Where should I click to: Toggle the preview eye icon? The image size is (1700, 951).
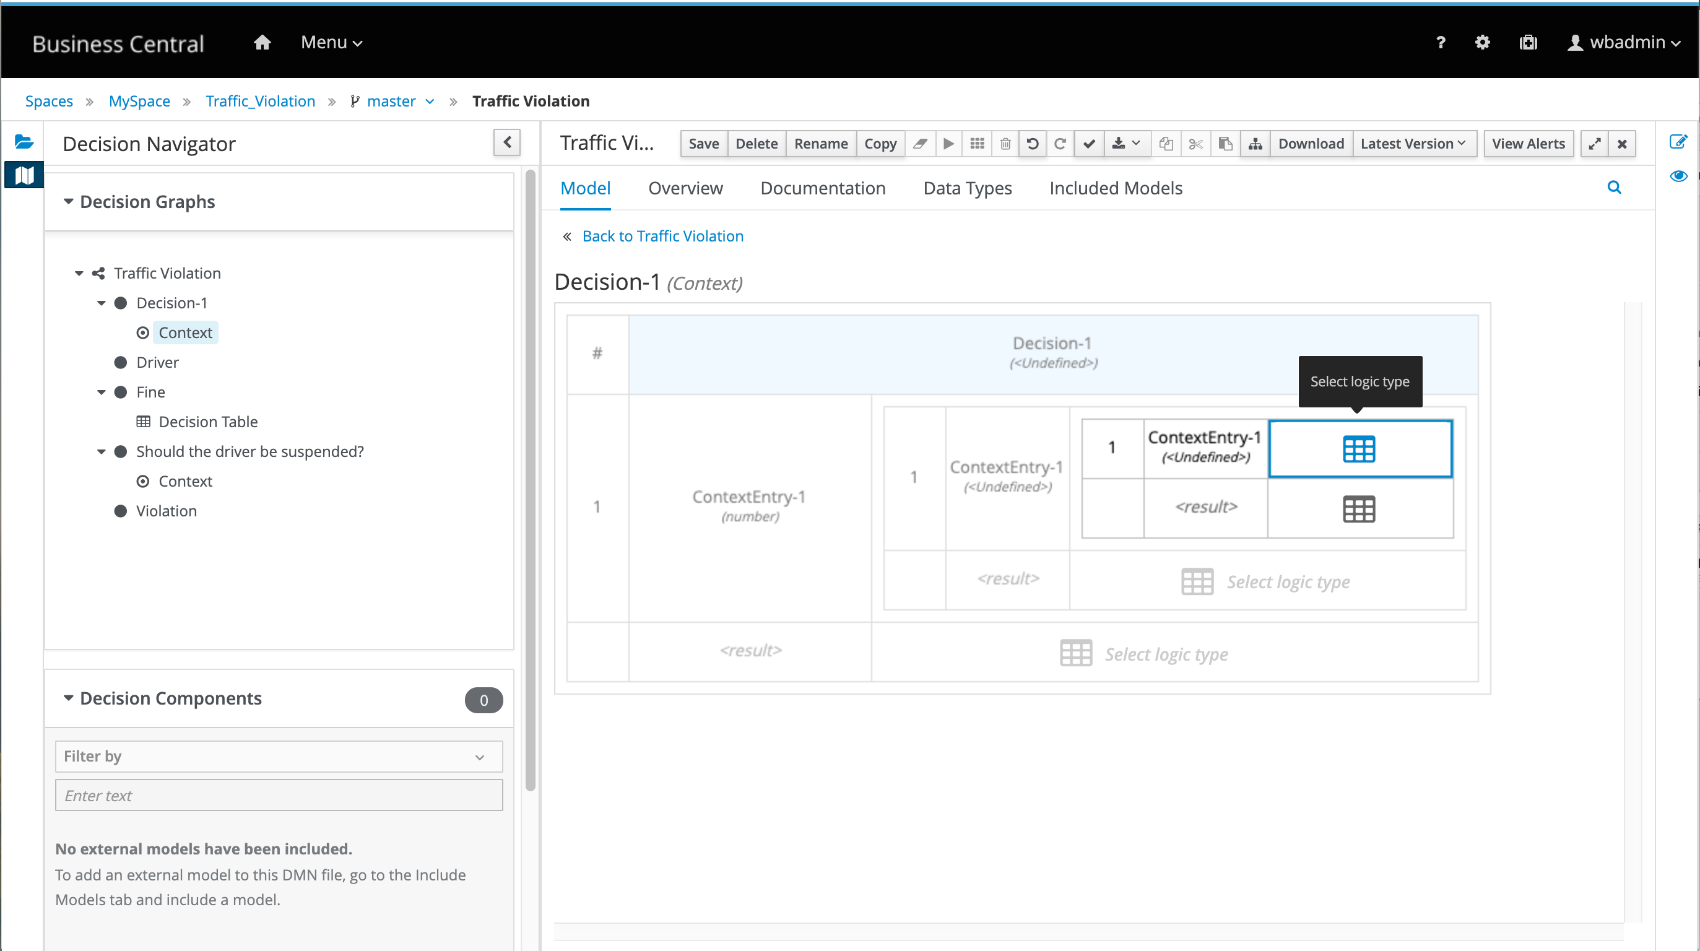pos(1678,176)
